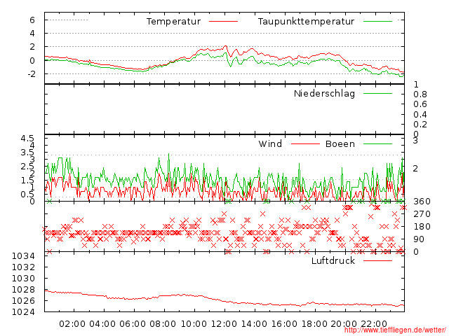This screenshot has height=336, width=449.
Task: Select the Taupunkttemperatur legend label
Action: tap(306, 22)
